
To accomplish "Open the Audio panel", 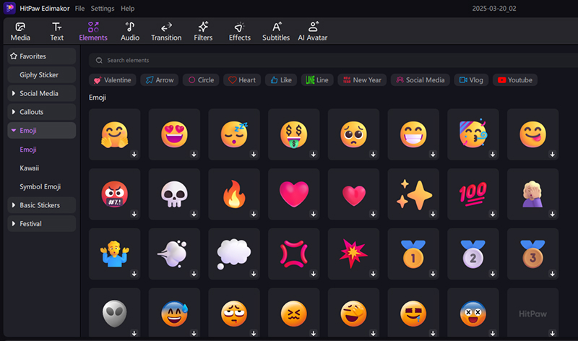I will 130,31.
